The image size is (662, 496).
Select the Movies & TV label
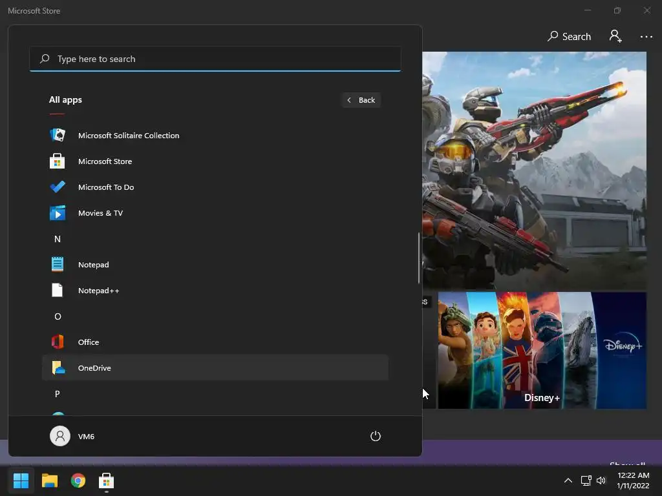click(x=100, y=213)
